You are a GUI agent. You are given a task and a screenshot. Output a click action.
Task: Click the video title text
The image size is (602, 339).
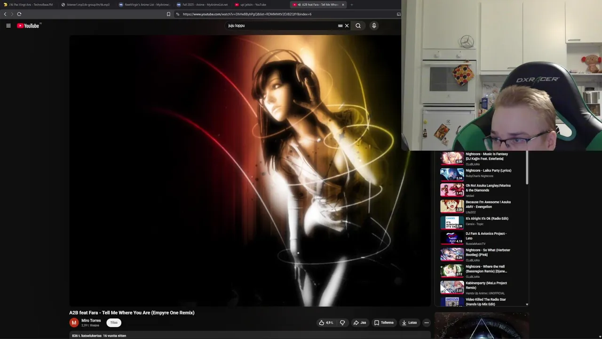pos(132,313)
